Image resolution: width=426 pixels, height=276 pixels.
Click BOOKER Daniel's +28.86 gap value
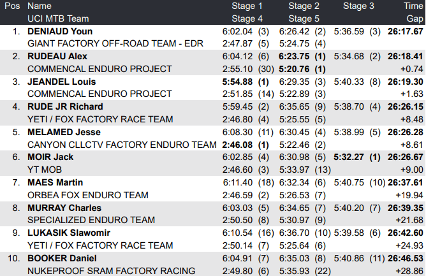point(410,270)
